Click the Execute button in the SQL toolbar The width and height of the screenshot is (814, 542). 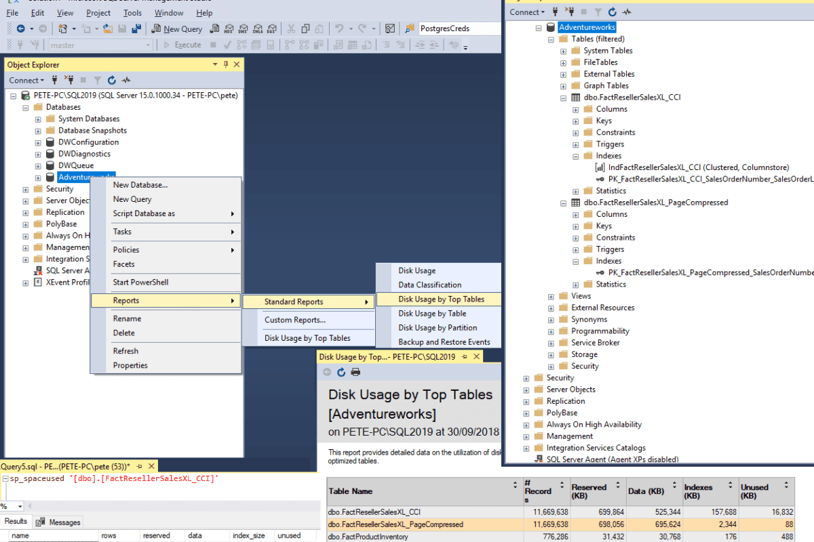182,45
